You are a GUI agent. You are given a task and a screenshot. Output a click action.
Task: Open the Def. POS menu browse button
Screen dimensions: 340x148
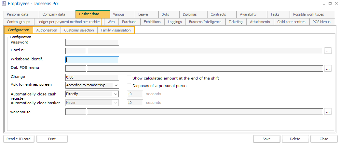(x=328, y=68)
